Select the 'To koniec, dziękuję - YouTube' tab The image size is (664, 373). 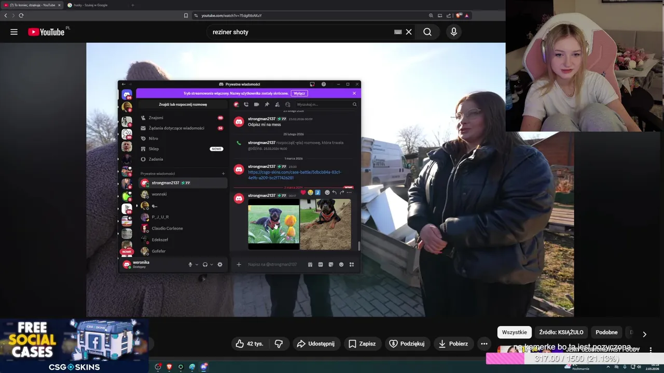point(32,5)
